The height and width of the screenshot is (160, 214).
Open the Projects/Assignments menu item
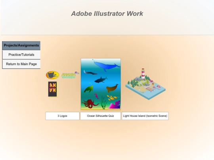pos(21,45)
